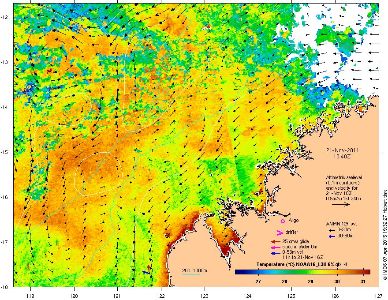Click the -14 latitude axis label
This screenshot has width=388, height=300.
click(x=5, y=107)
